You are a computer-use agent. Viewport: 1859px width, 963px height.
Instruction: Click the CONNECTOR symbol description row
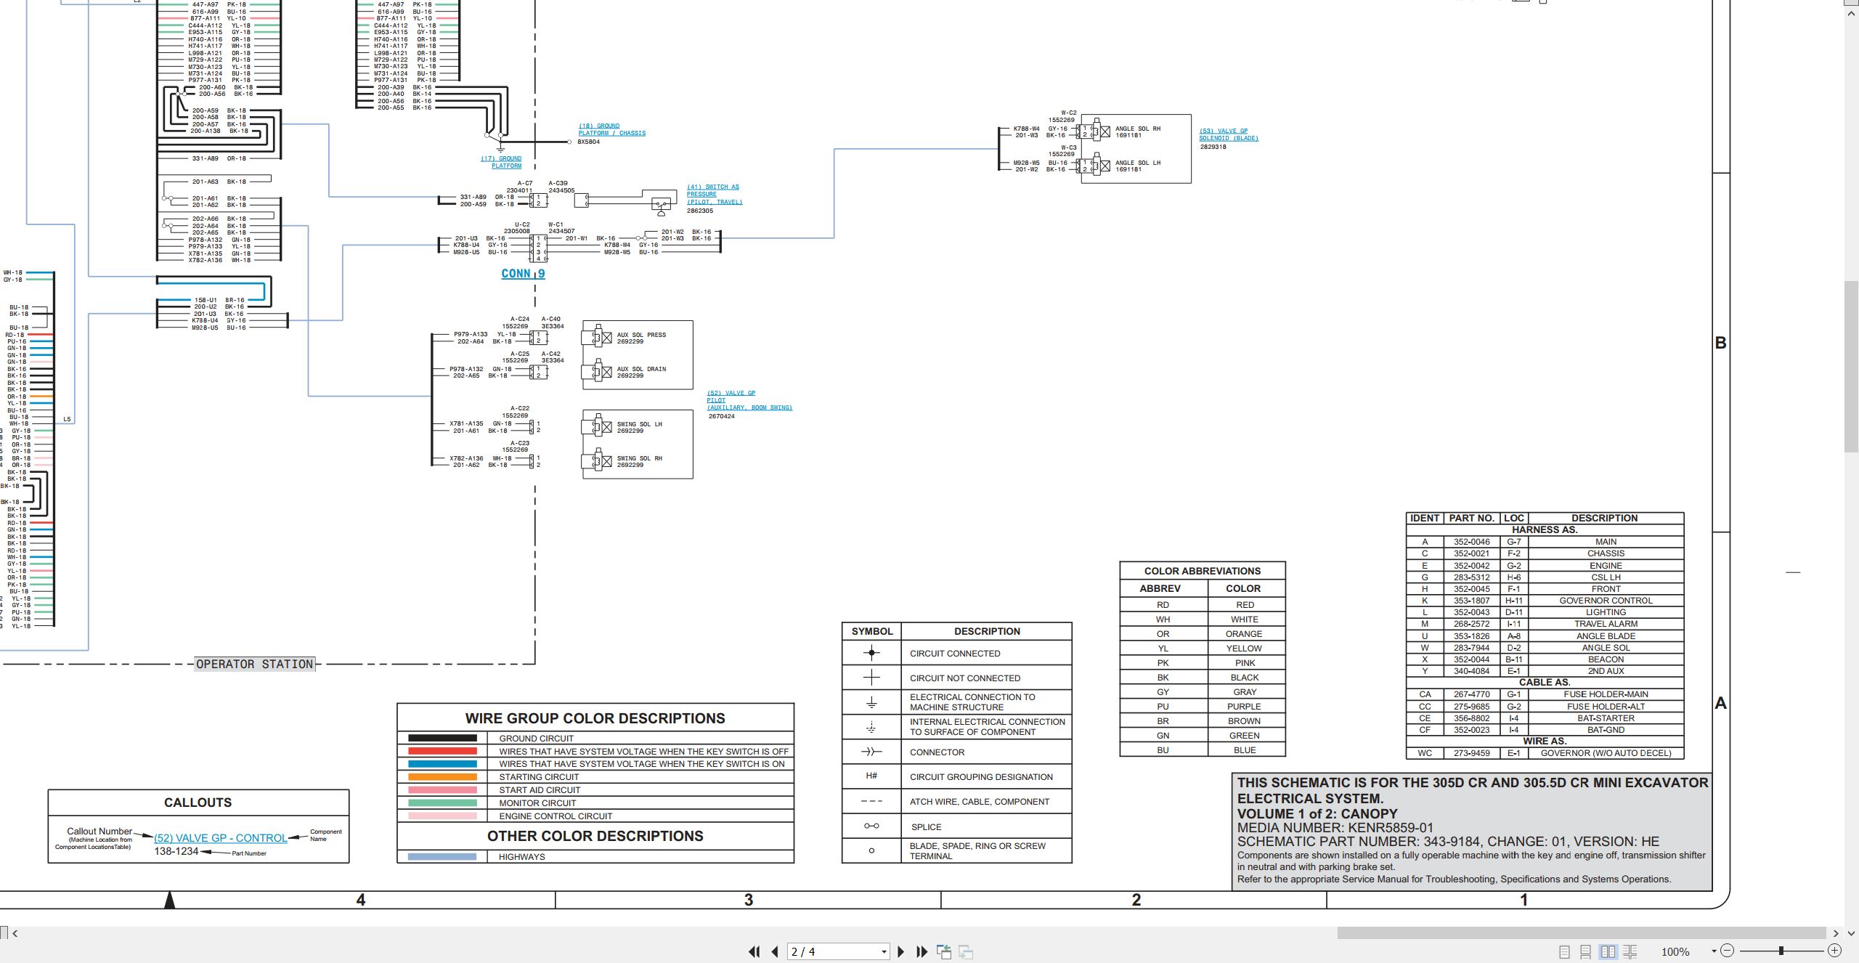957,752
